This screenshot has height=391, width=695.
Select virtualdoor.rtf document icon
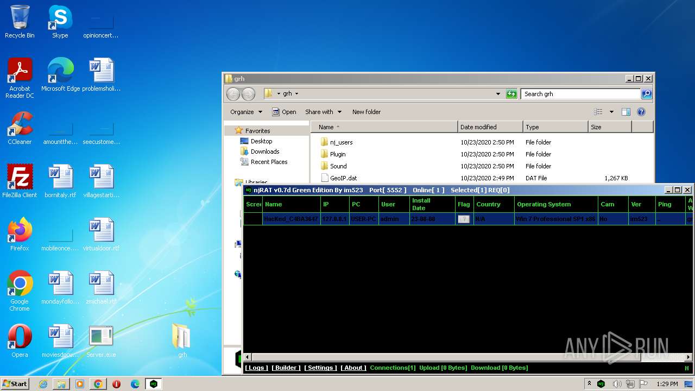point(101,235)
